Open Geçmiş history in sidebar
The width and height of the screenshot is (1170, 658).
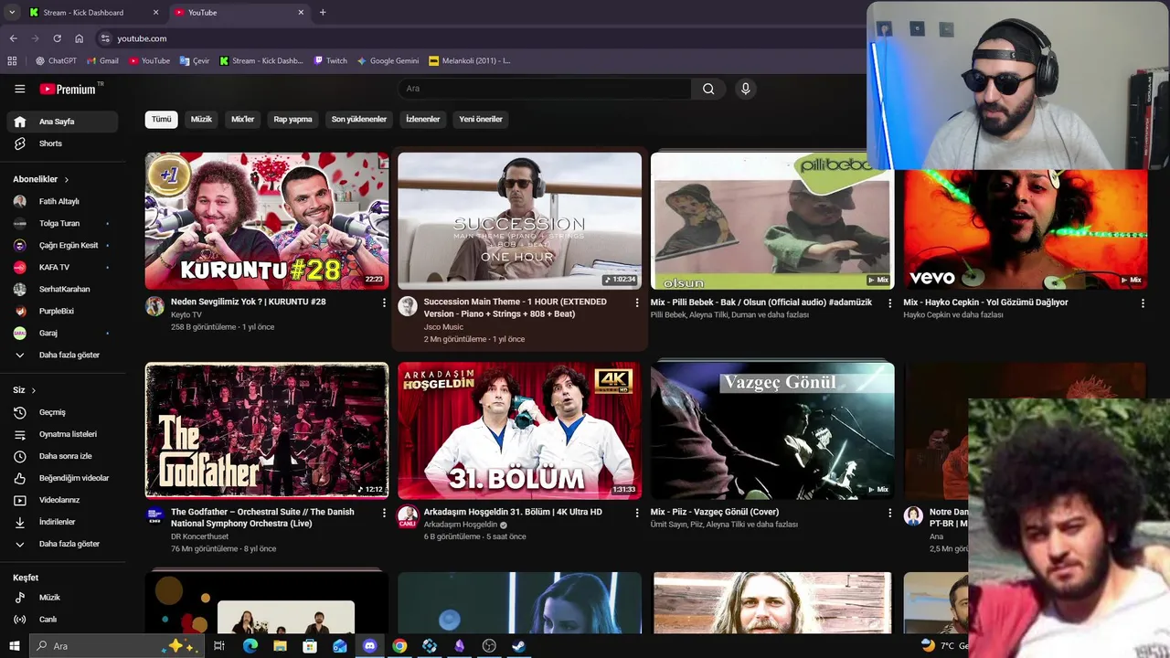[62, 412]
